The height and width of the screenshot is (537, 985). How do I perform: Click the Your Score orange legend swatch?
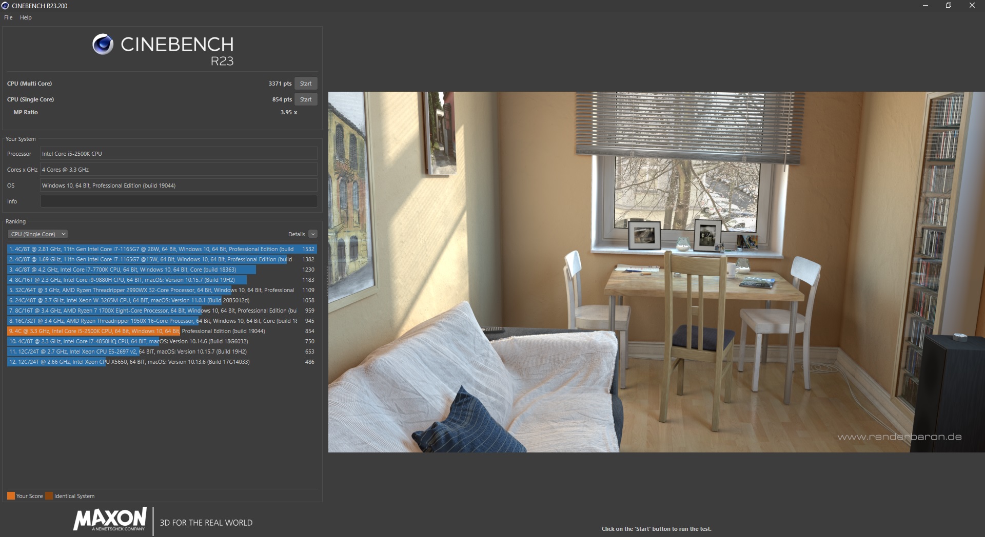point(11,496)
